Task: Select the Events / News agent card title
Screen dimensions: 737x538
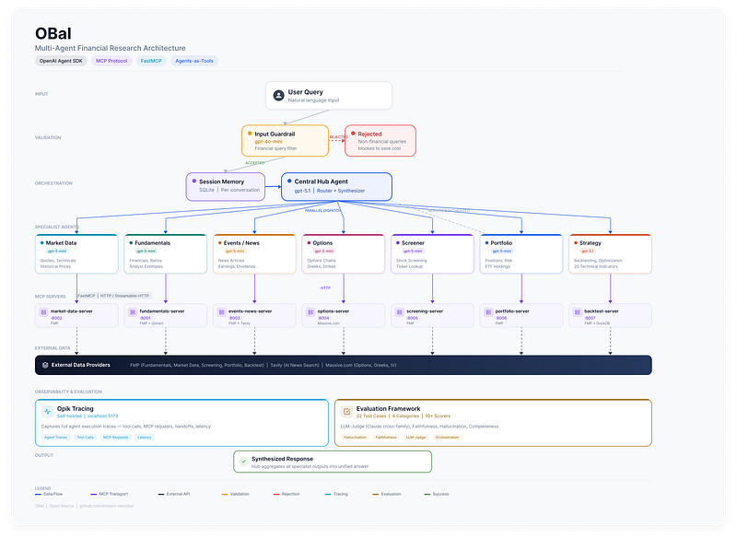Action: pyautogui.click(x=241, y=243)
